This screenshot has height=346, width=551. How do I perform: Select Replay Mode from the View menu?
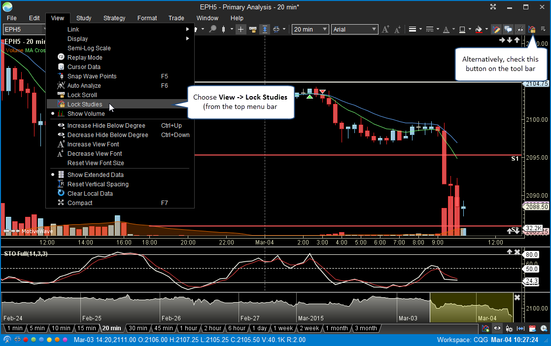(120, 57)
